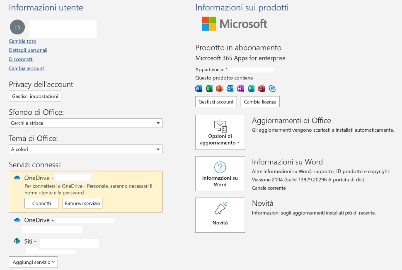Open Informazioni su Word tile
The image size is (402, 270).
coord(220,174)
